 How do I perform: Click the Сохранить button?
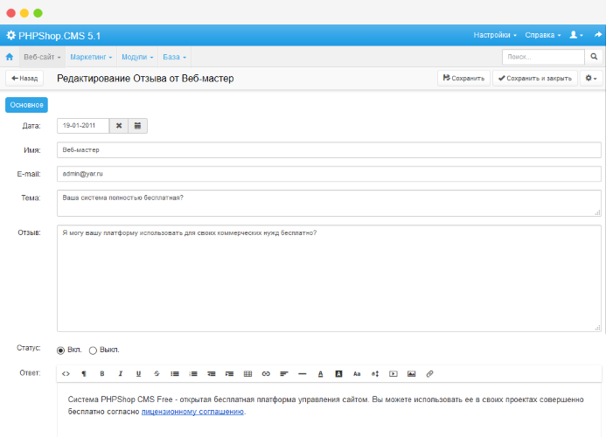[463, 78]
